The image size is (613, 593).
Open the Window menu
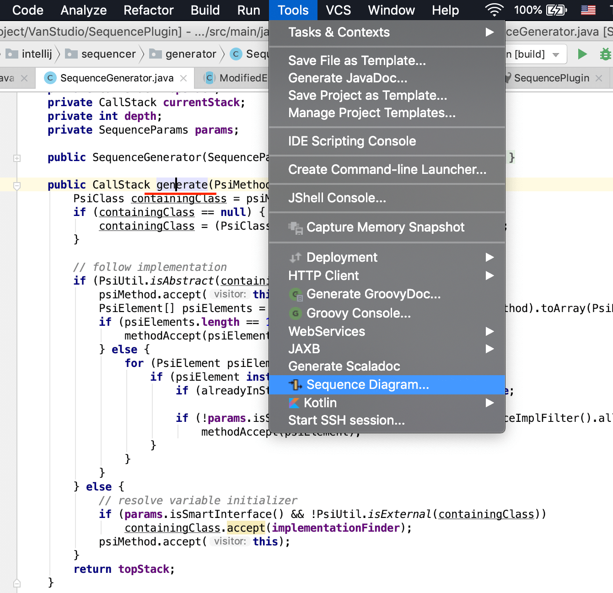[392, 10]
